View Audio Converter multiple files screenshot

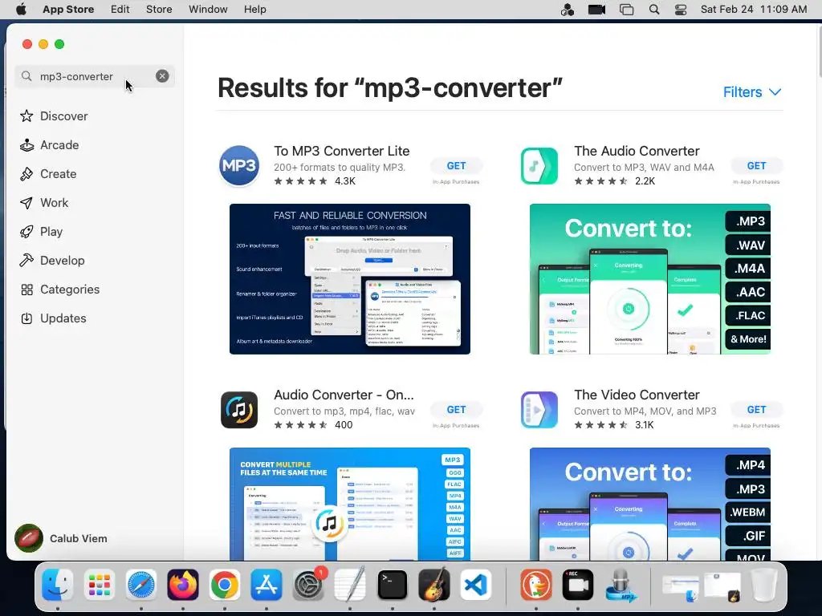coord(350,504)
